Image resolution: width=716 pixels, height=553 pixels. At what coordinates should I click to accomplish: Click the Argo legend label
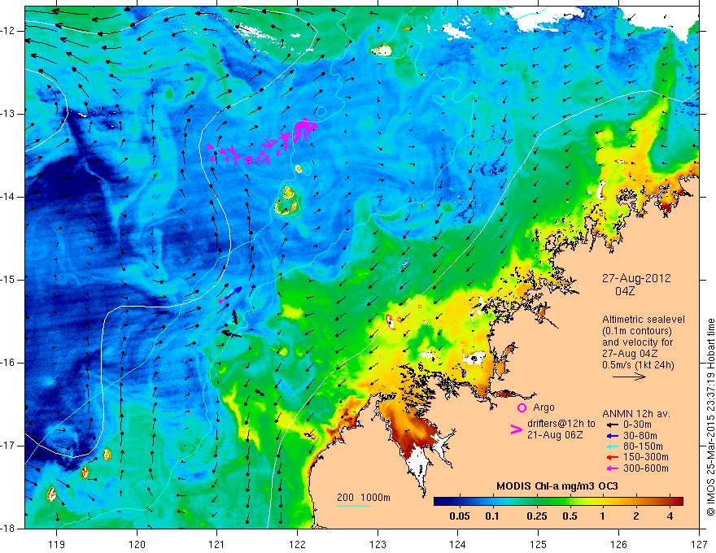[544, 407]
